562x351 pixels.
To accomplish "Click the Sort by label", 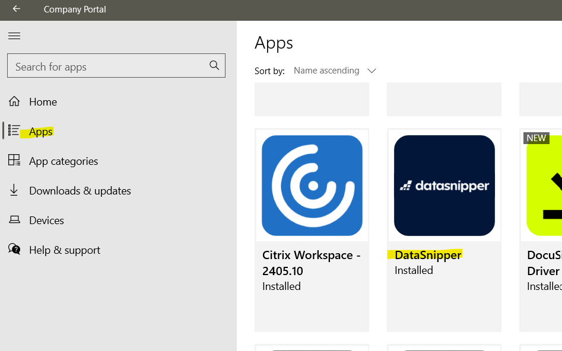I will click(x=269, y=71).
